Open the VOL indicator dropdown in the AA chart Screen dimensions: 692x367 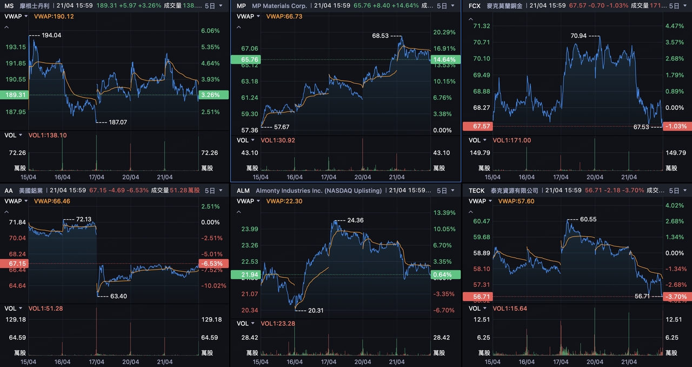click(14, 309)
